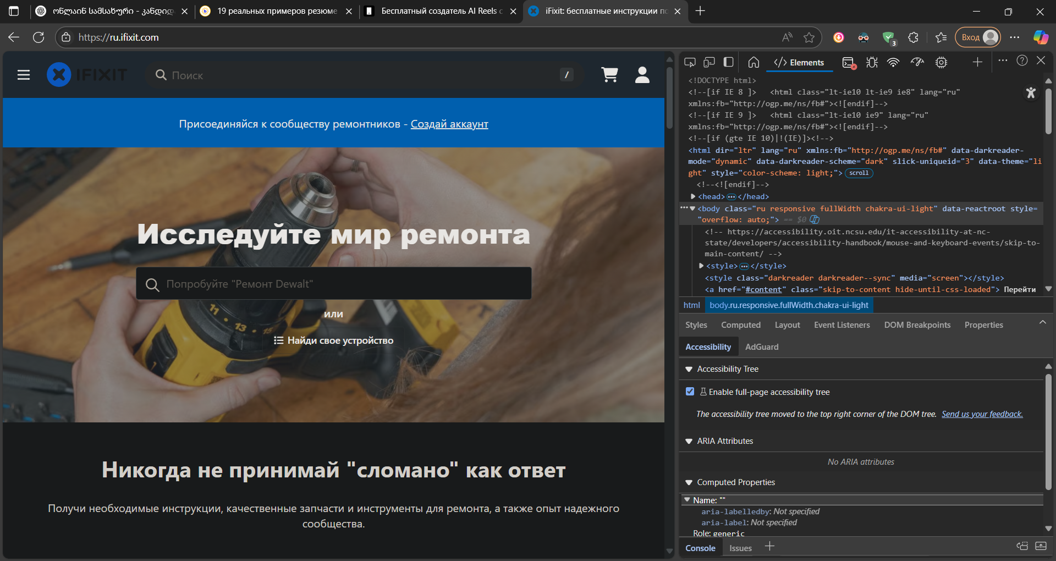Switch to the Computed tab
Image resolution: width=1056 pixels, height=561 pixels.
741,325
